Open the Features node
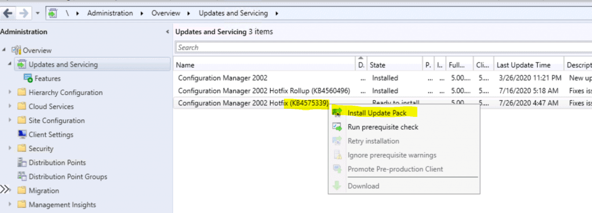Image resolution: width=592 pixels, height=213 pixels. coord(47,79)
